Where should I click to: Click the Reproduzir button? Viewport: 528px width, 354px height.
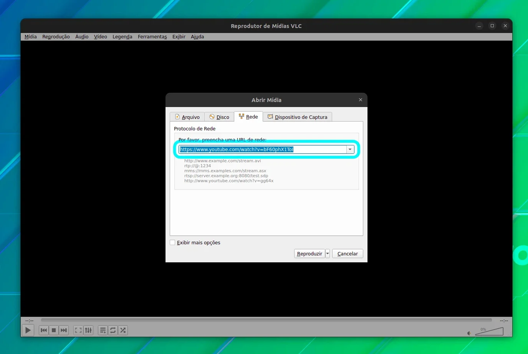click(310, 254)
